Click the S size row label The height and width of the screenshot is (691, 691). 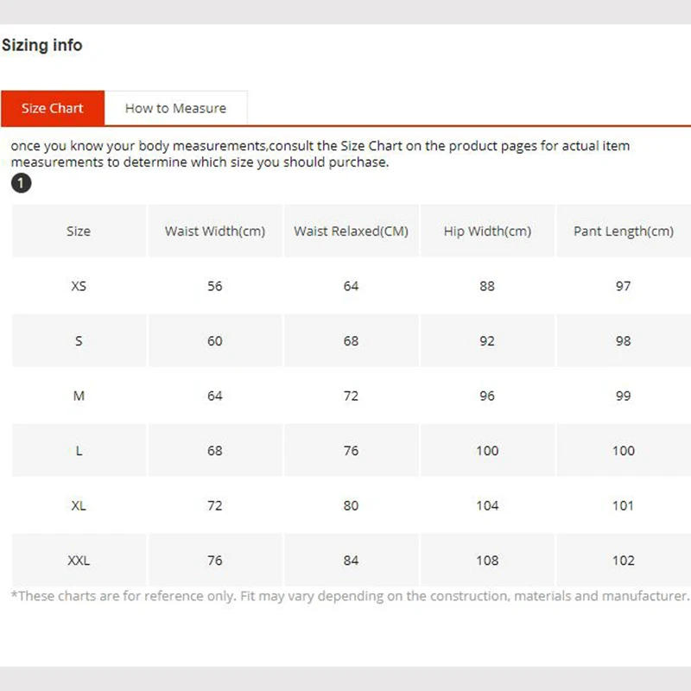click(79, 341)
